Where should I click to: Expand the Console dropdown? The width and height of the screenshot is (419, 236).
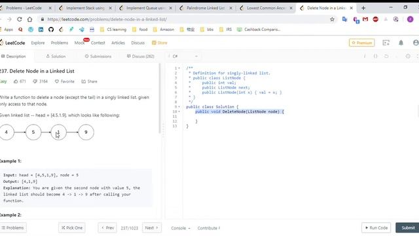click(181, 228)
